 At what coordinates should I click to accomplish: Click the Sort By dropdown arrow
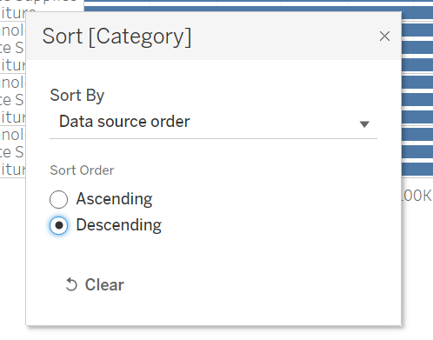[x=364, y=124]
